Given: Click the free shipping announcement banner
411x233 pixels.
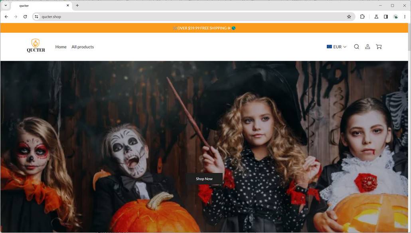Looking at the screenshot, I should pyautogui.click(x=204, y=28).
